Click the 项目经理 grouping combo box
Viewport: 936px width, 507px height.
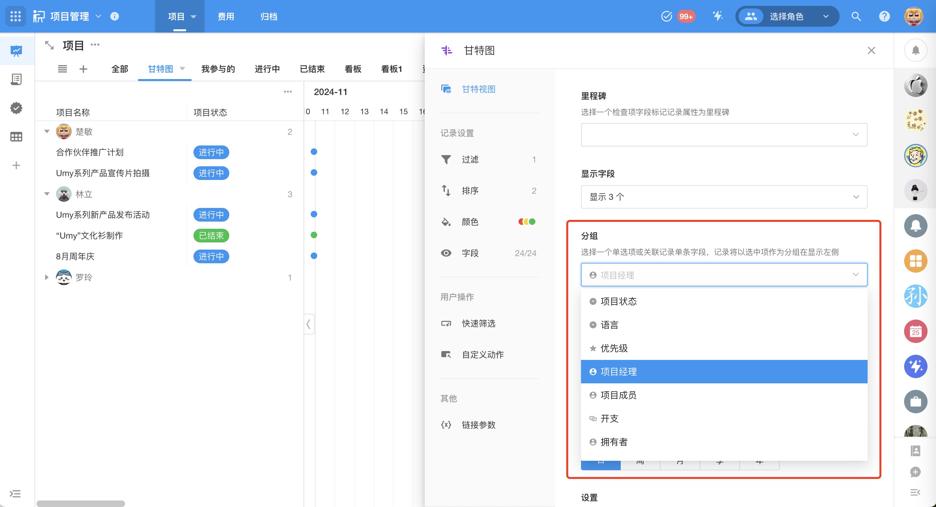(x=724, y=275)
